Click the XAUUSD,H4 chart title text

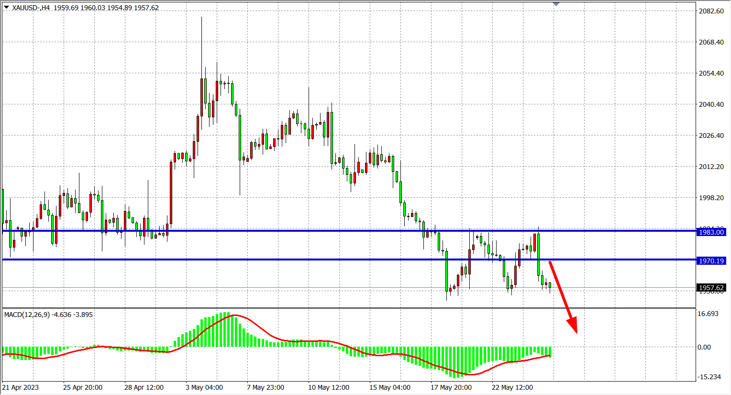(x=31, y=8)
